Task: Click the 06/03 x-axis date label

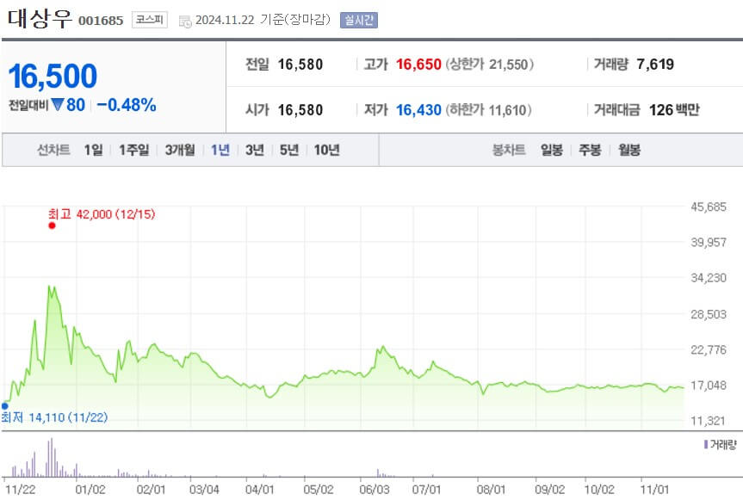Action: pos(375,489)
